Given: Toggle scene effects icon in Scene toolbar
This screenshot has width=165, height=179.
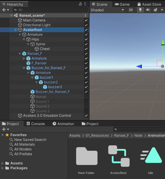Looking at the screenshot, I should click(x=155, y=10).
